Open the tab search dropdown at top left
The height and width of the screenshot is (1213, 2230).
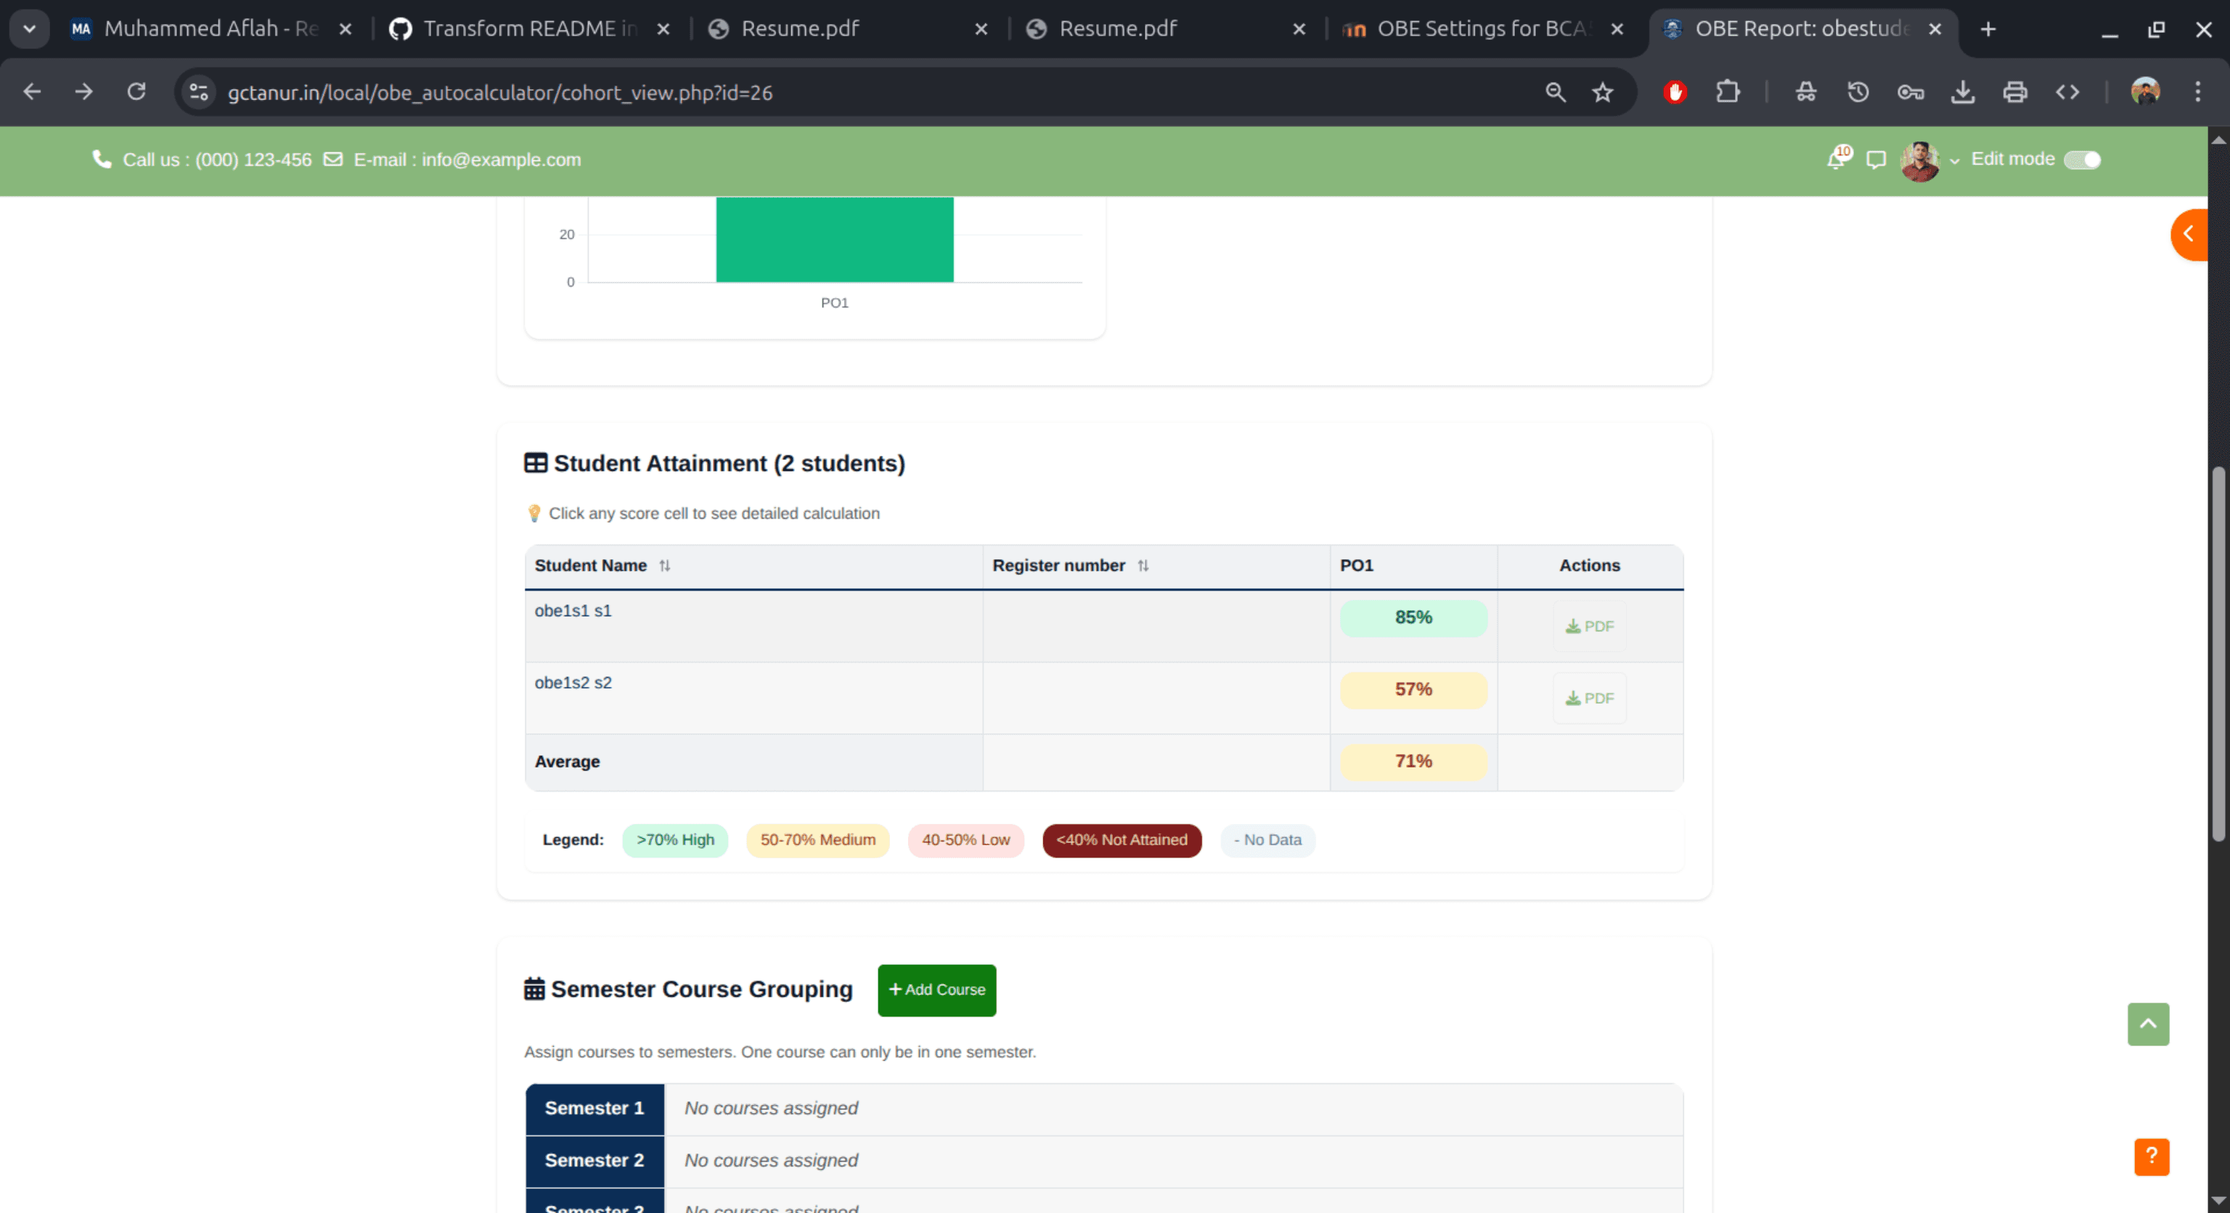point(28,28)
